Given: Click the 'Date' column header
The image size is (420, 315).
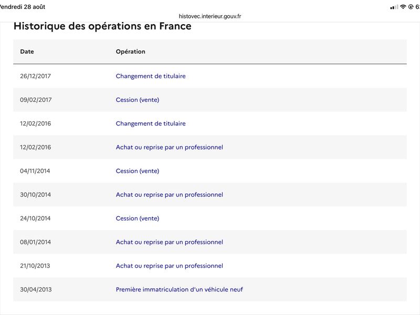Looking at the screenshot, I should pos(27,51).
